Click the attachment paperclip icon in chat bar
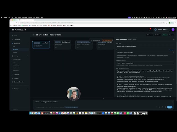 click(162, 107)
